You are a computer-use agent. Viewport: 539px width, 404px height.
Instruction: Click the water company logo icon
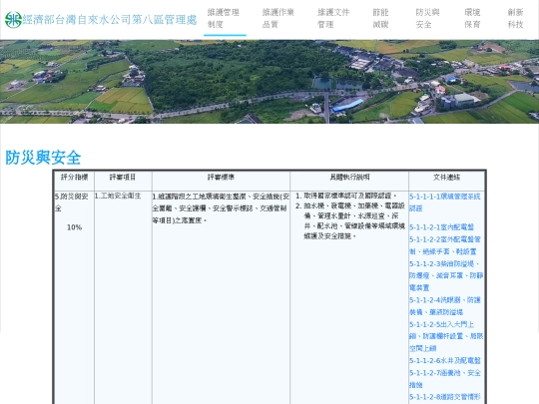pyautogui.click(x=13, y=20)
